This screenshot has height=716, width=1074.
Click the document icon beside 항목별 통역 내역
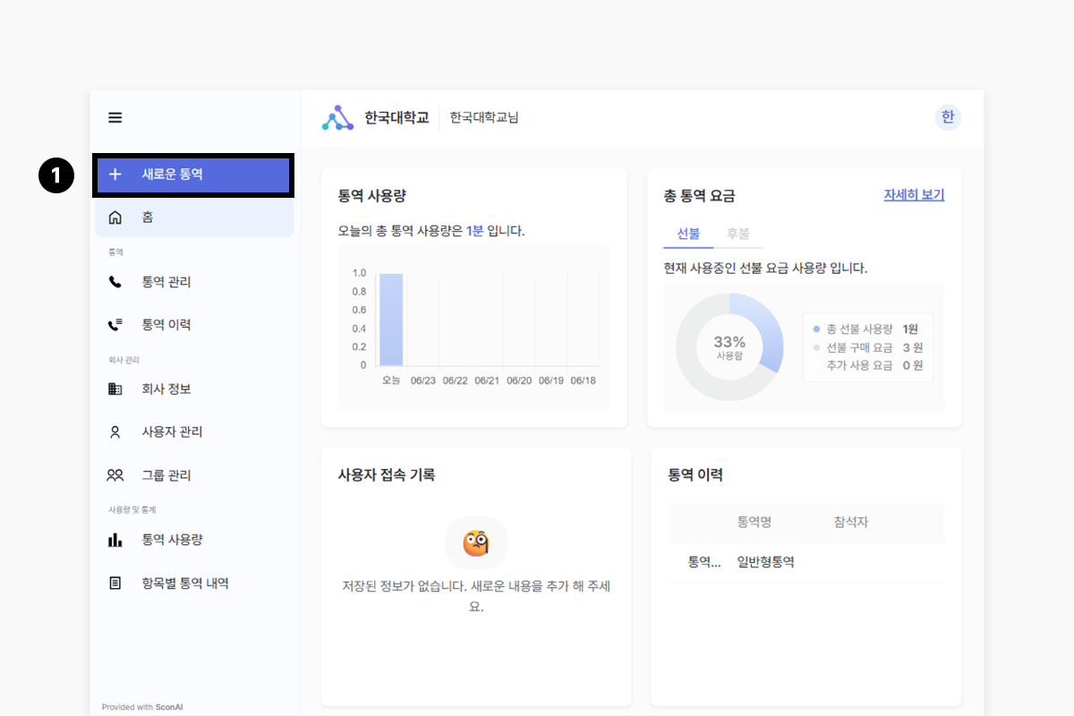pyautogui.click(x=115, y=584)
